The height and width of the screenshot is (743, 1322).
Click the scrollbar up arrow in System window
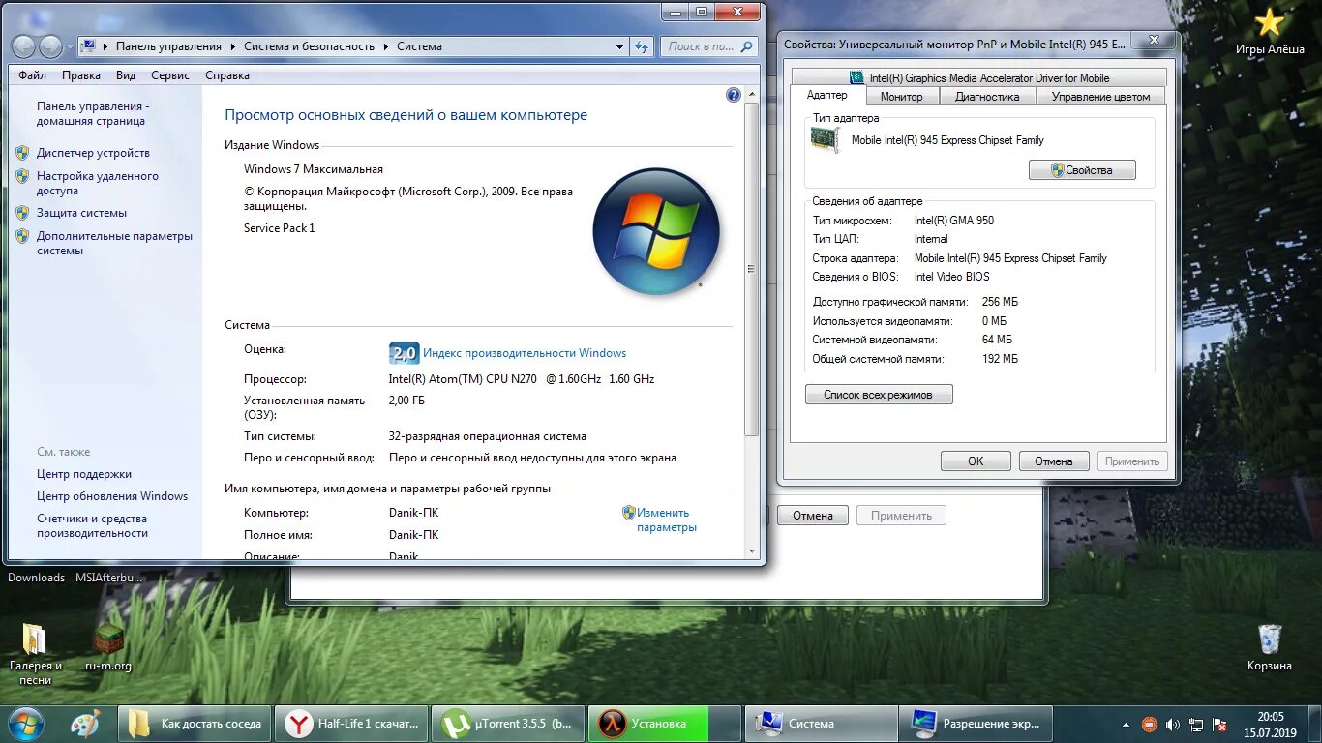[752, 95]
